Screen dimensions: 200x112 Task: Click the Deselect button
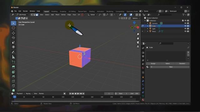182,63
